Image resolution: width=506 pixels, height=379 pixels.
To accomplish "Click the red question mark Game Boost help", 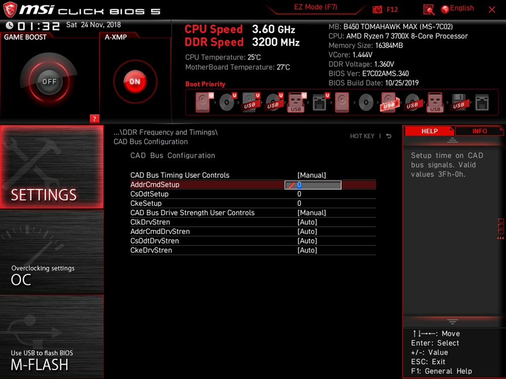I will tap(94, 119).
